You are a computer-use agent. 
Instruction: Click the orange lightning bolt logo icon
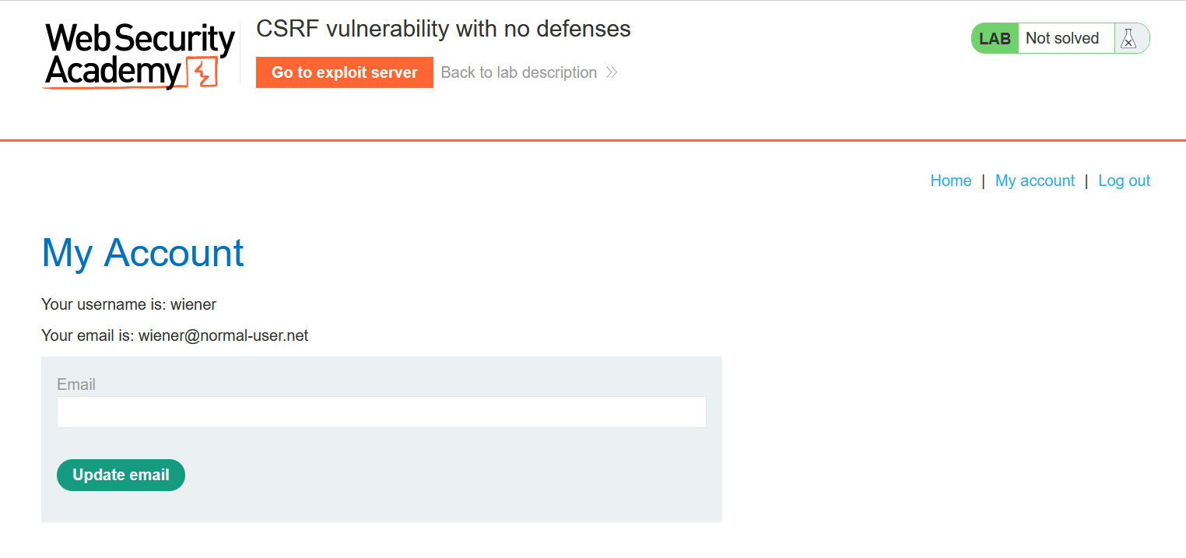(x=202, y=72)
